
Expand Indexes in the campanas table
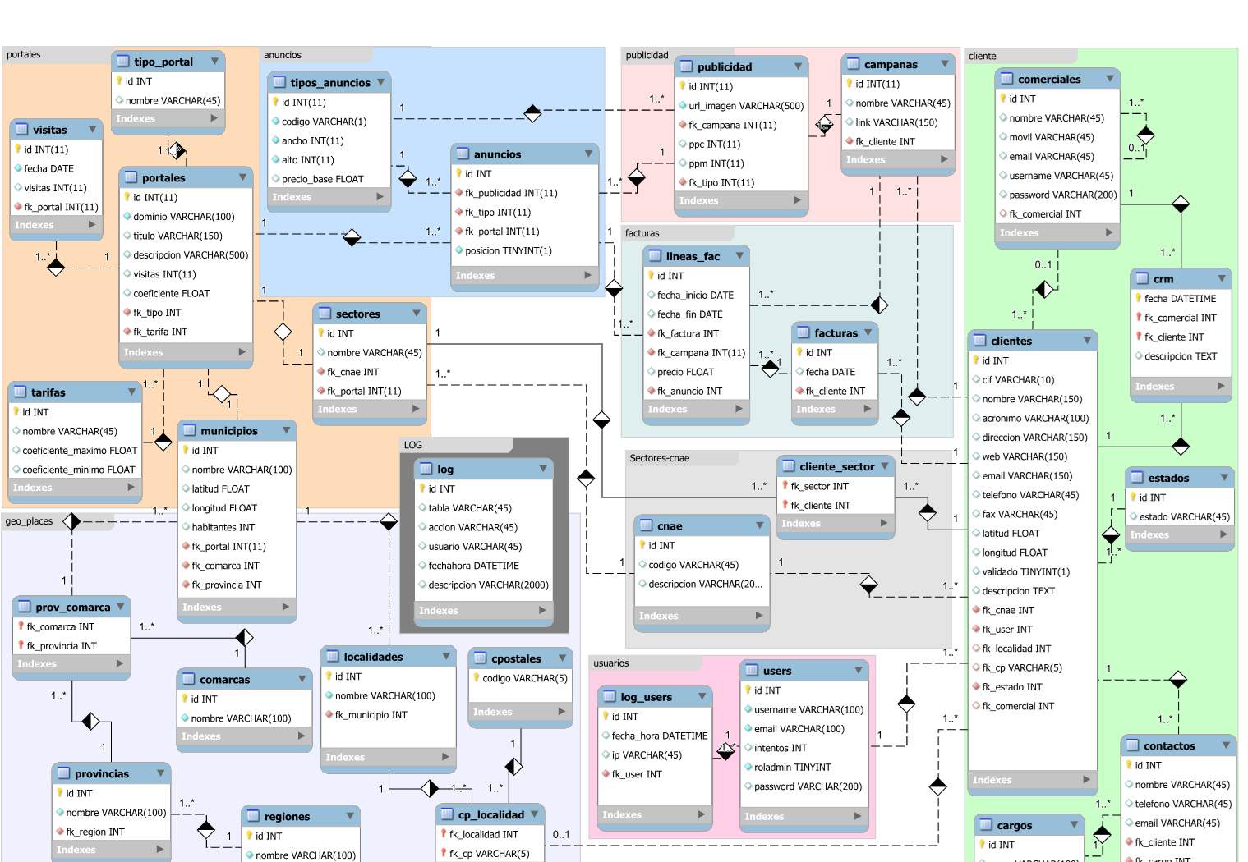[944, 159]
